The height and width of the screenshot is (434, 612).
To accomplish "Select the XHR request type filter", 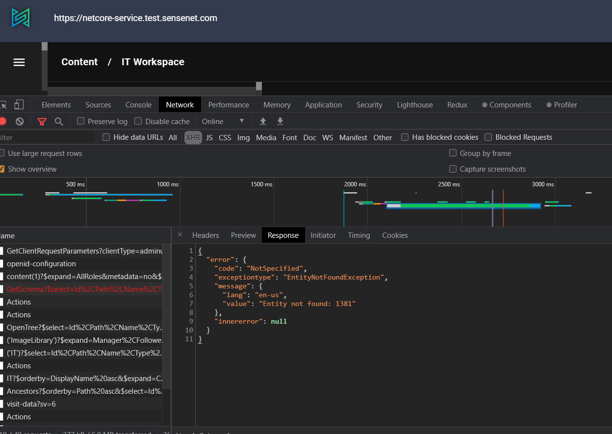I will click(x=193, y=137).
